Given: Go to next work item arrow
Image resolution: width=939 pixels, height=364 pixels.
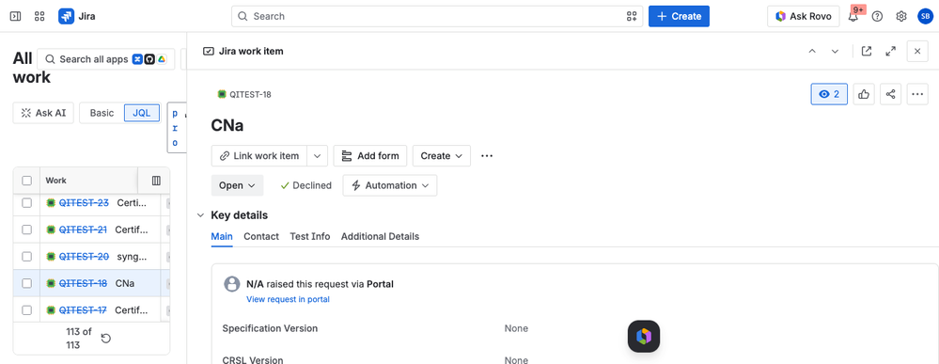Looking at the screenshot, I should pos(835,52).
